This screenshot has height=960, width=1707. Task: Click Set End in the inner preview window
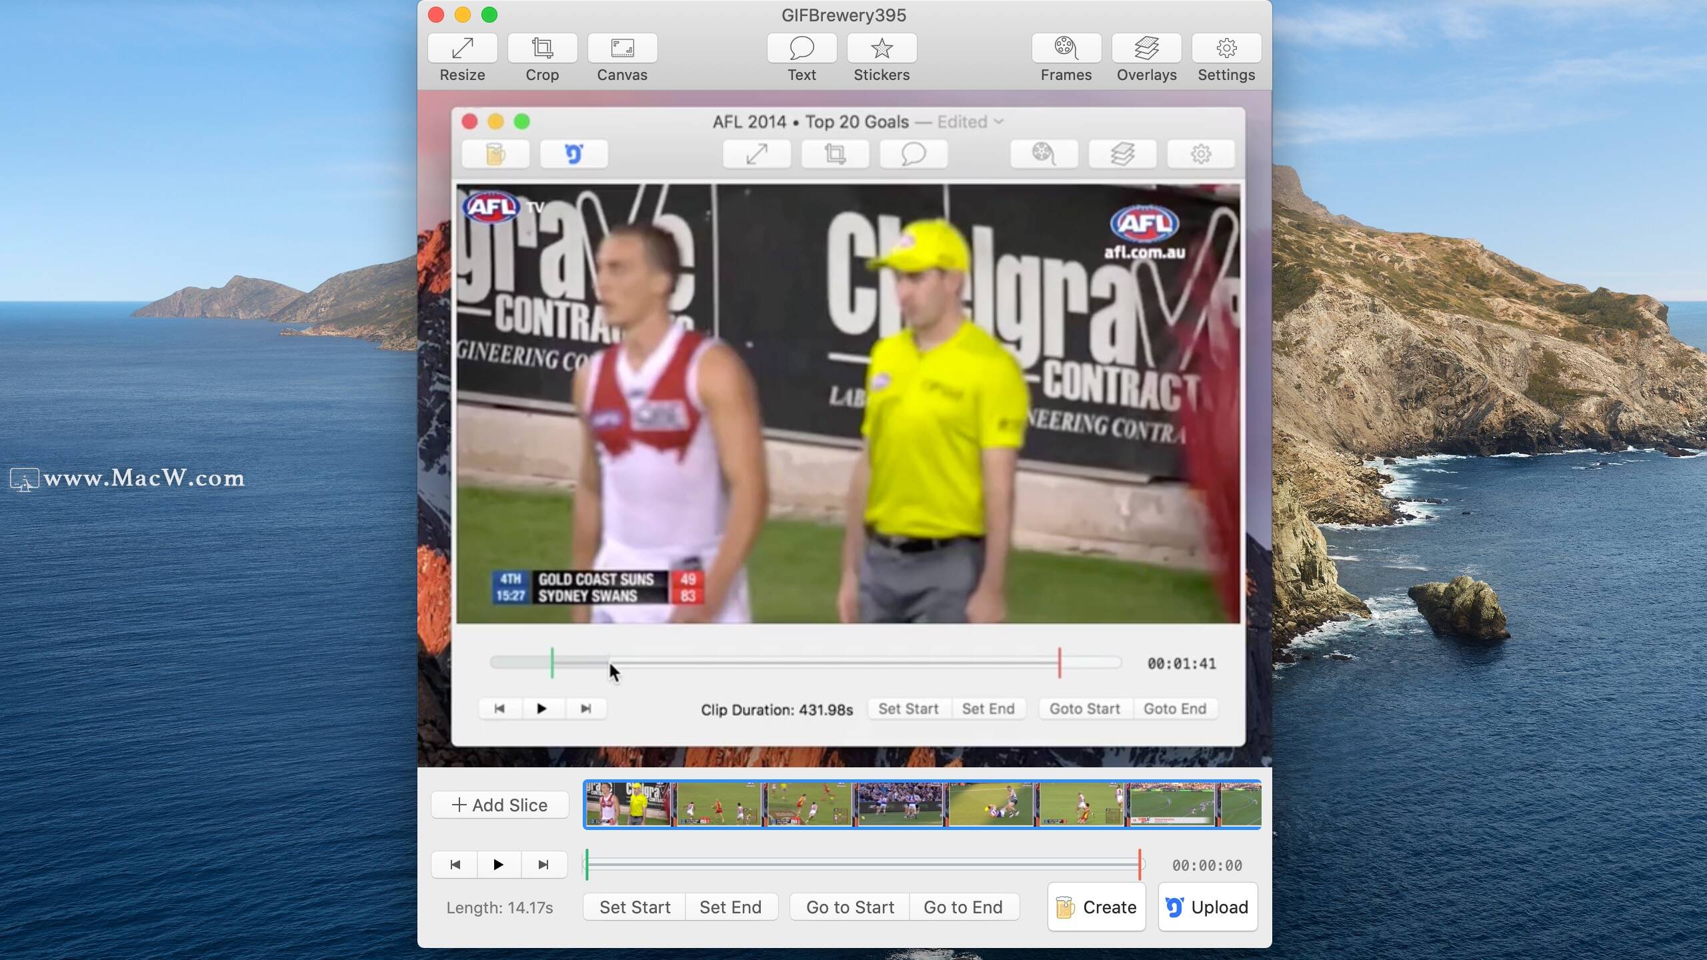[x=988, y=709]
